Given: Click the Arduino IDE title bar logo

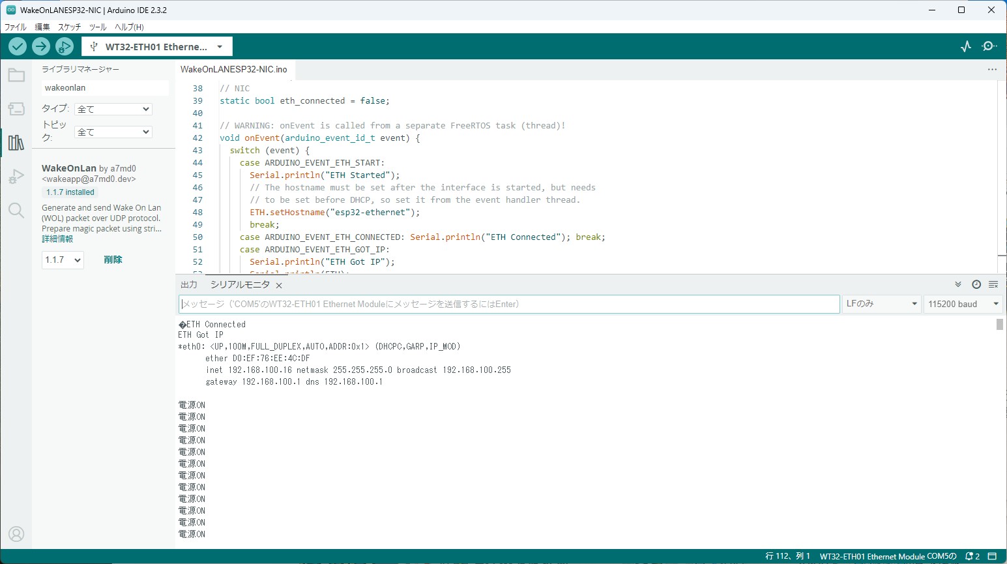Looking at the screenshot, I should point(10,10).
